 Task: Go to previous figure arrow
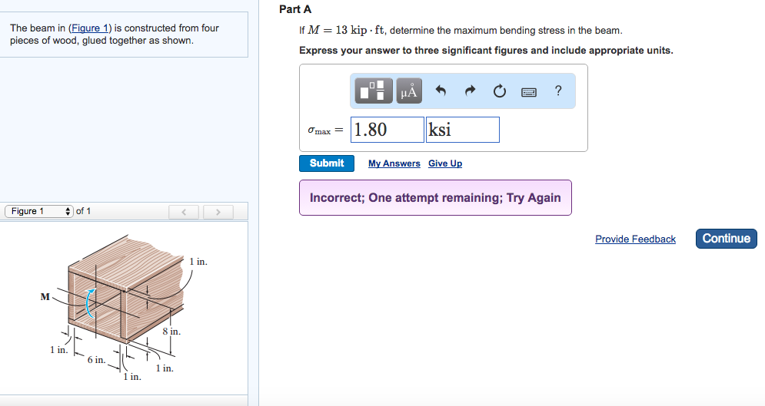pos(184,212)
